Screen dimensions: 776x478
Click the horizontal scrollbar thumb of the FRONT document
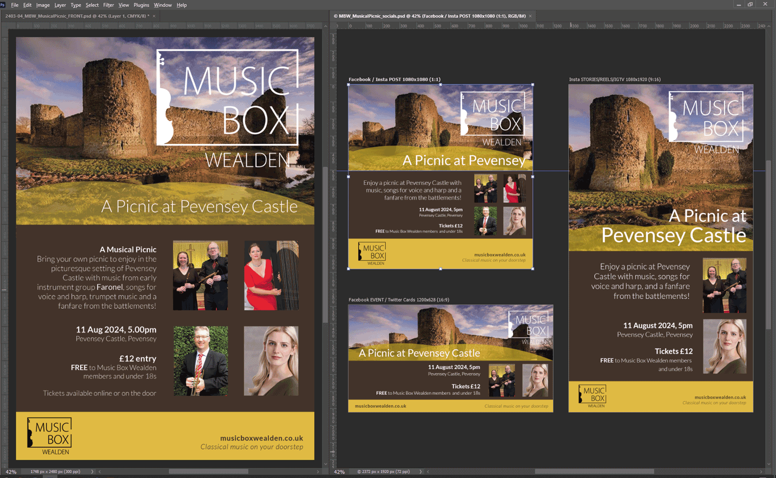(208, 472)
